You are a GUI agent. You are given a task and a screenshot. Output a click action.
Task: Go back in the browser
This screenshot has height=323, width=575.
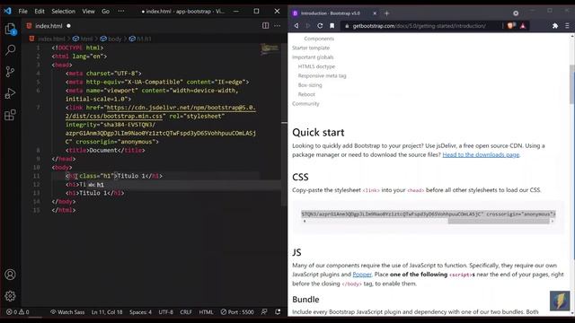pyautogui.click(x=296, y=26)
